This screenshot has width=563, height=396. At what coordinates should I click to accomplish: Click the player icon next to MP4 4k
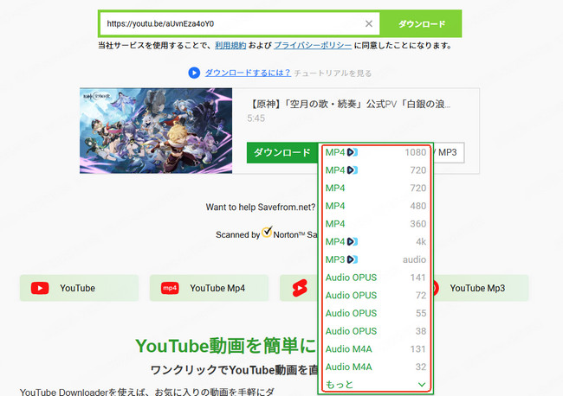point(353,242)
